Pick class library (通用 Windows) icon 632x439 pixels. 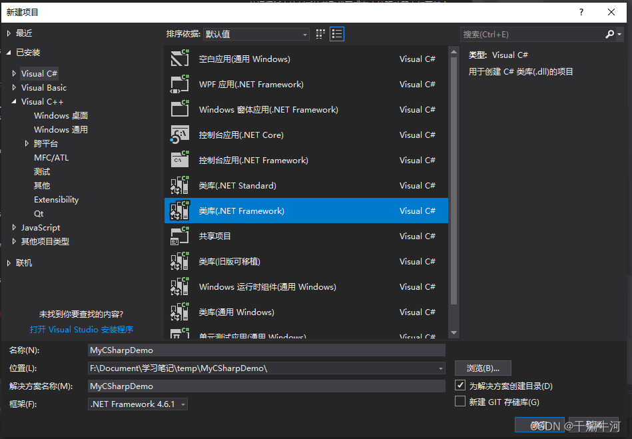pyautogui.click(x=180, y=312)
